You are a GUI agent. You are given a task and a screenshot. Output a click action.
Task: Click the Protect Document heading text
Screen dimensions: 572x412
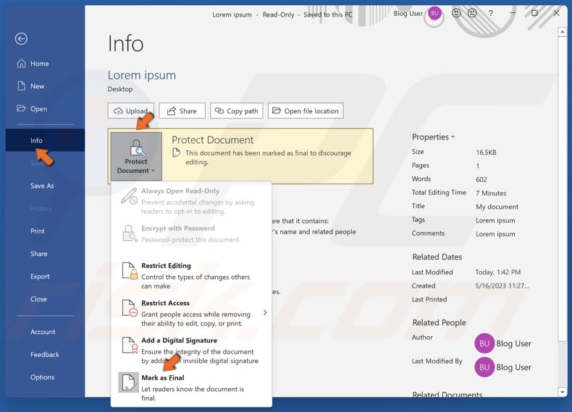pos(212,140)
